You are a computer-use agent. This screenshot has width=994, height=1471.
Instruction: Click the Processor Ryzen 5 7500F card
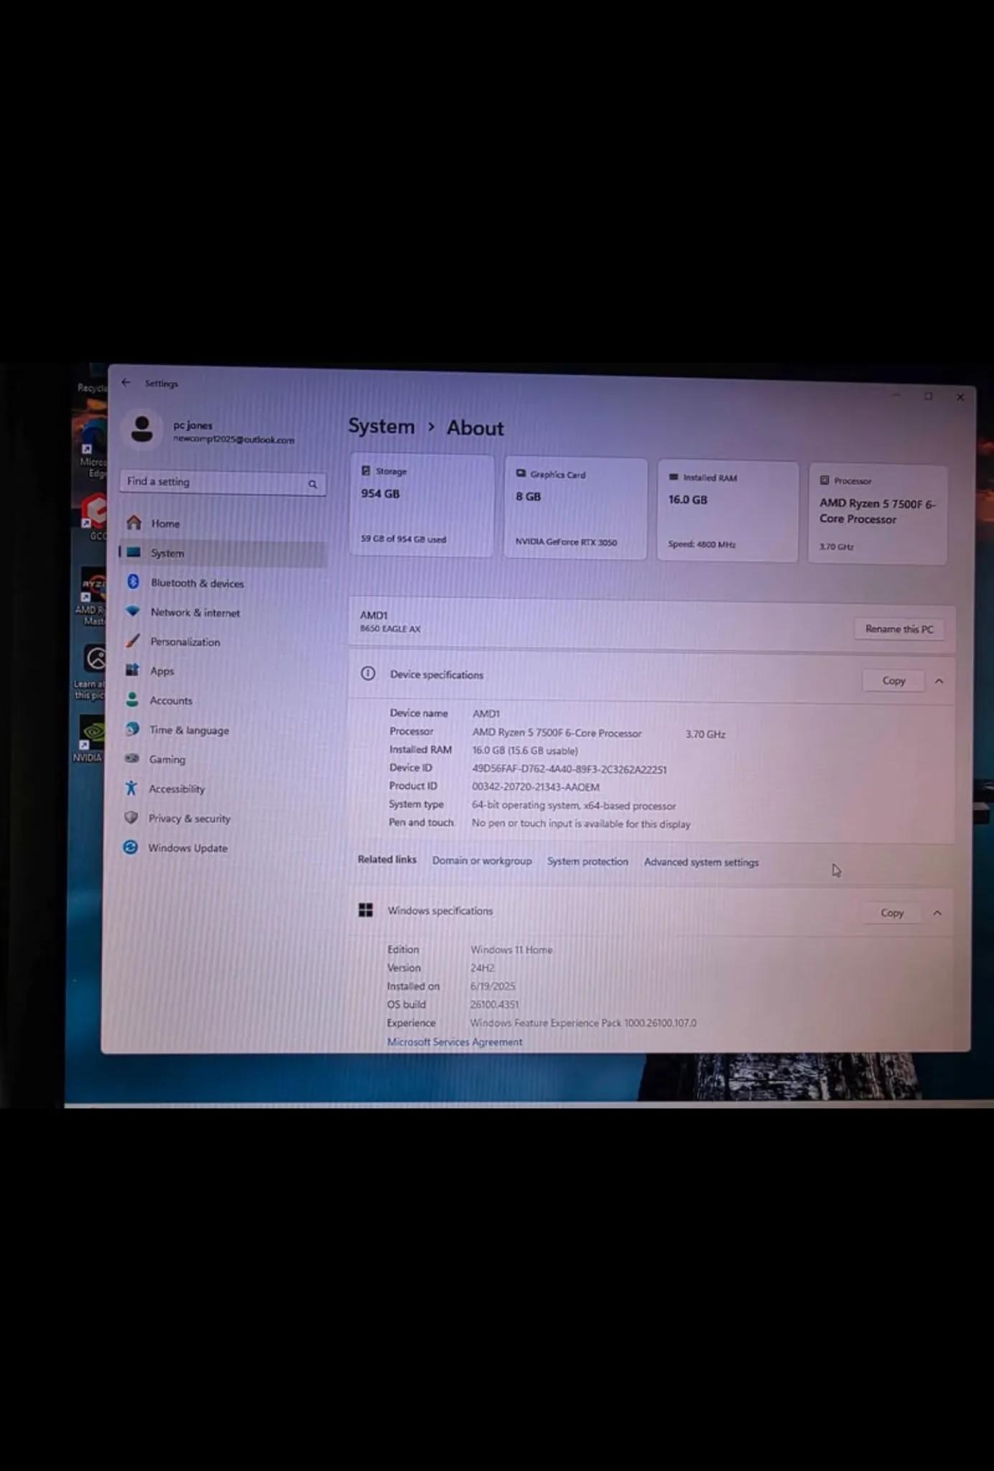[878, 514]
